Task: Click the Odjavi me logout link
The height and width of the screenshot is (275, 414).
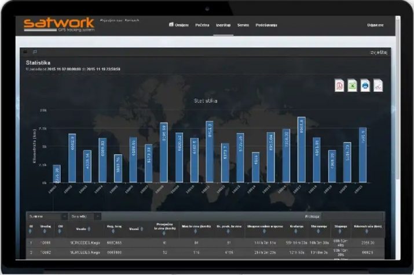Action: (x=375, y=25)
